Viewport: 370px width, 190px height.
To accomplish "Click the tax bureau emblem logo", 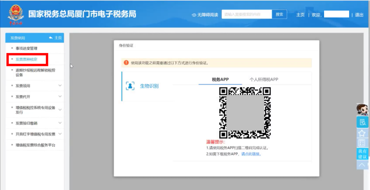I will [15, 15].
